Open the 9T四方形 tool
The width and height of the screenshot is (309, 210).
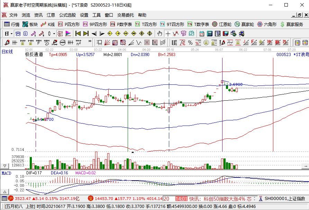pyautogui.click(x=172, y=24)
